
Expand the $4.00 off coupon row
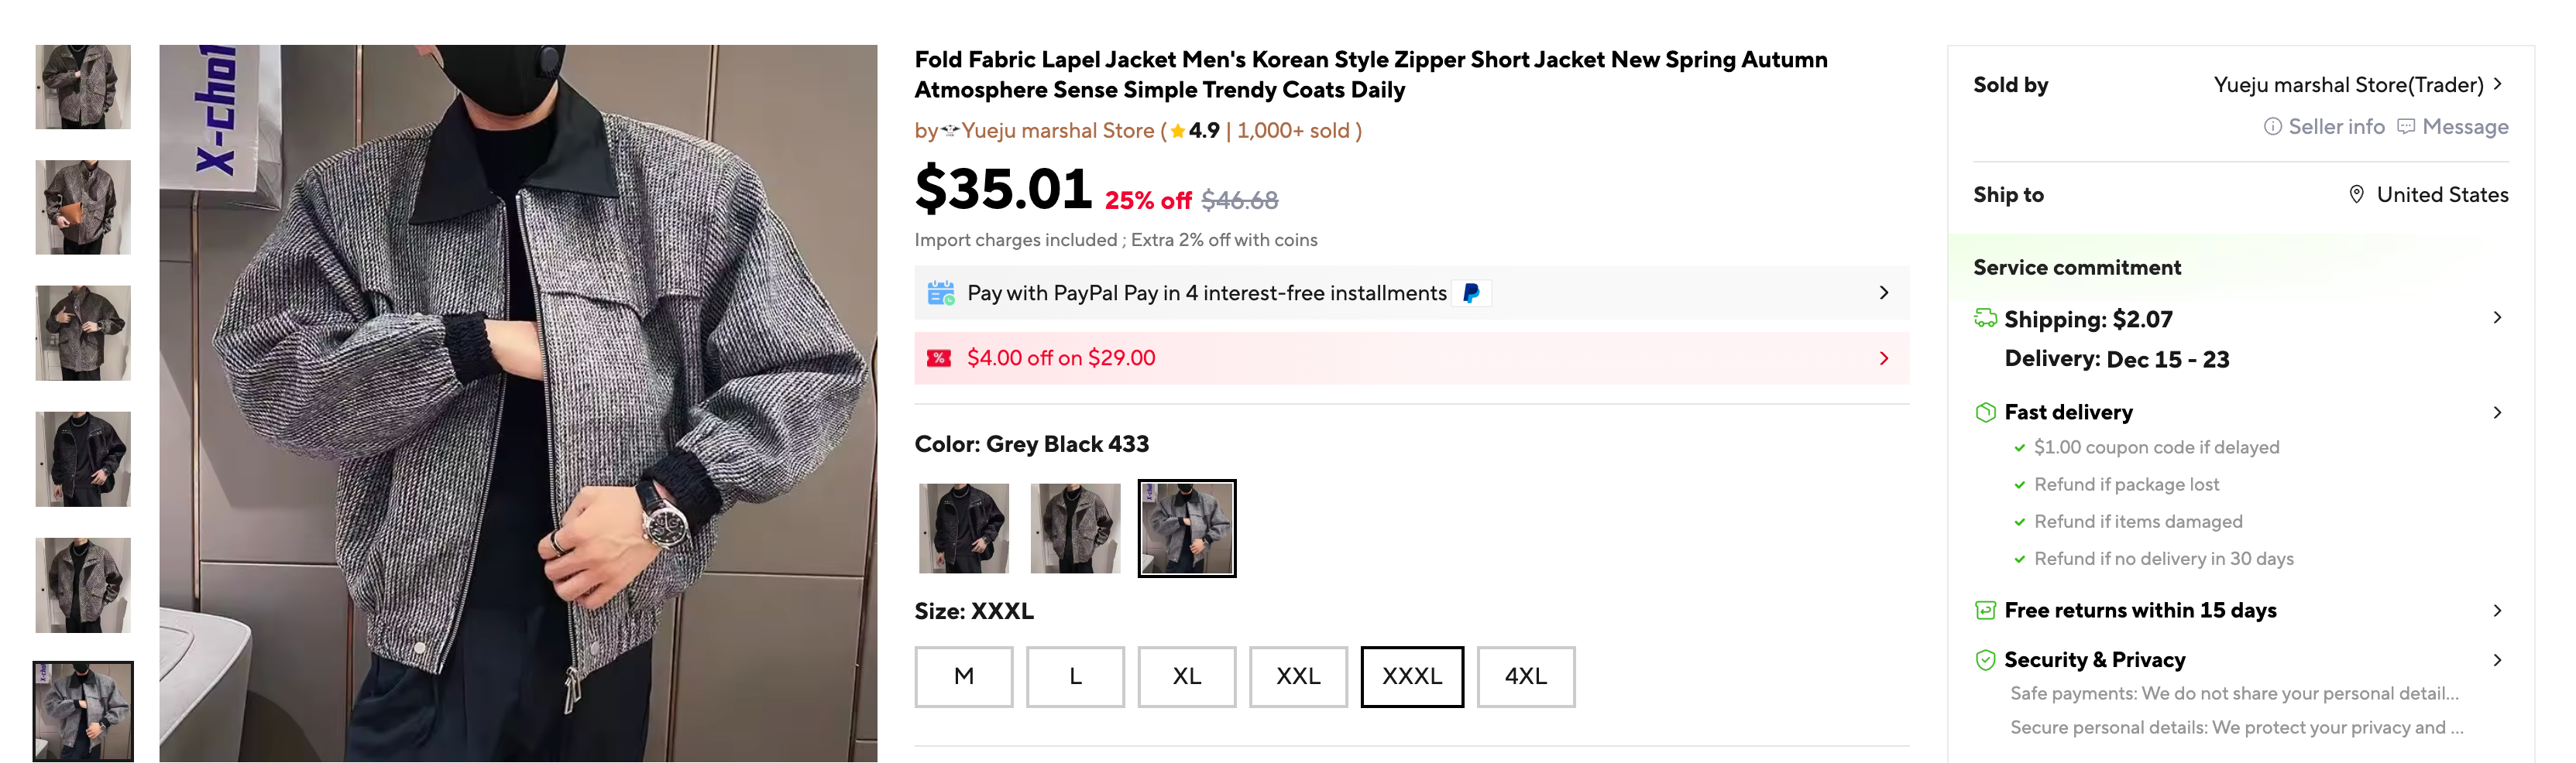(x=1883, y=358)
